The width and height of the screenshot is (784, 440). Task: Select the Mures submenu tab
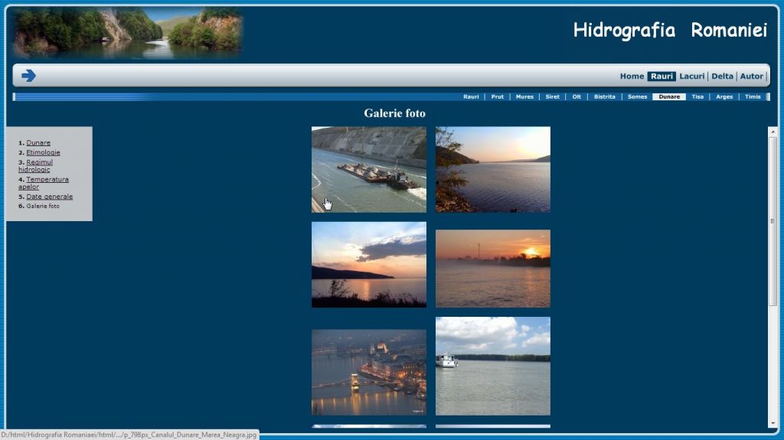[524, 97]
